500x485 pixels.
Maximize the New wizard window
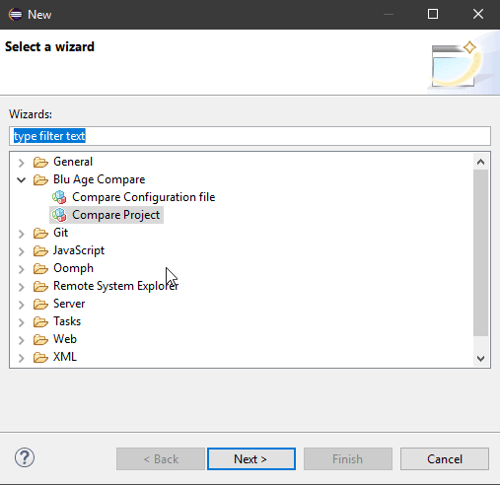coord(433,14)
